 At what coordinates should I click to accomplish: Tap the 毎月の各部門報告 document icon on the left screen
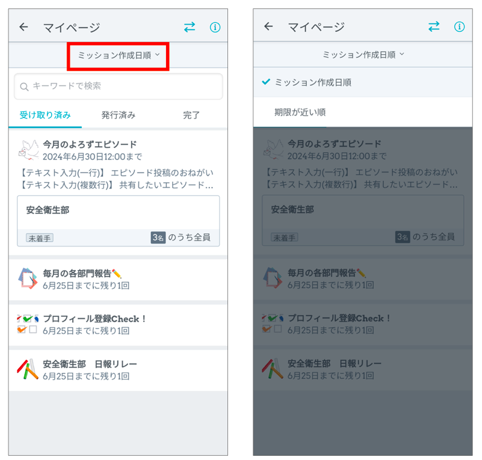coord(28,279)
